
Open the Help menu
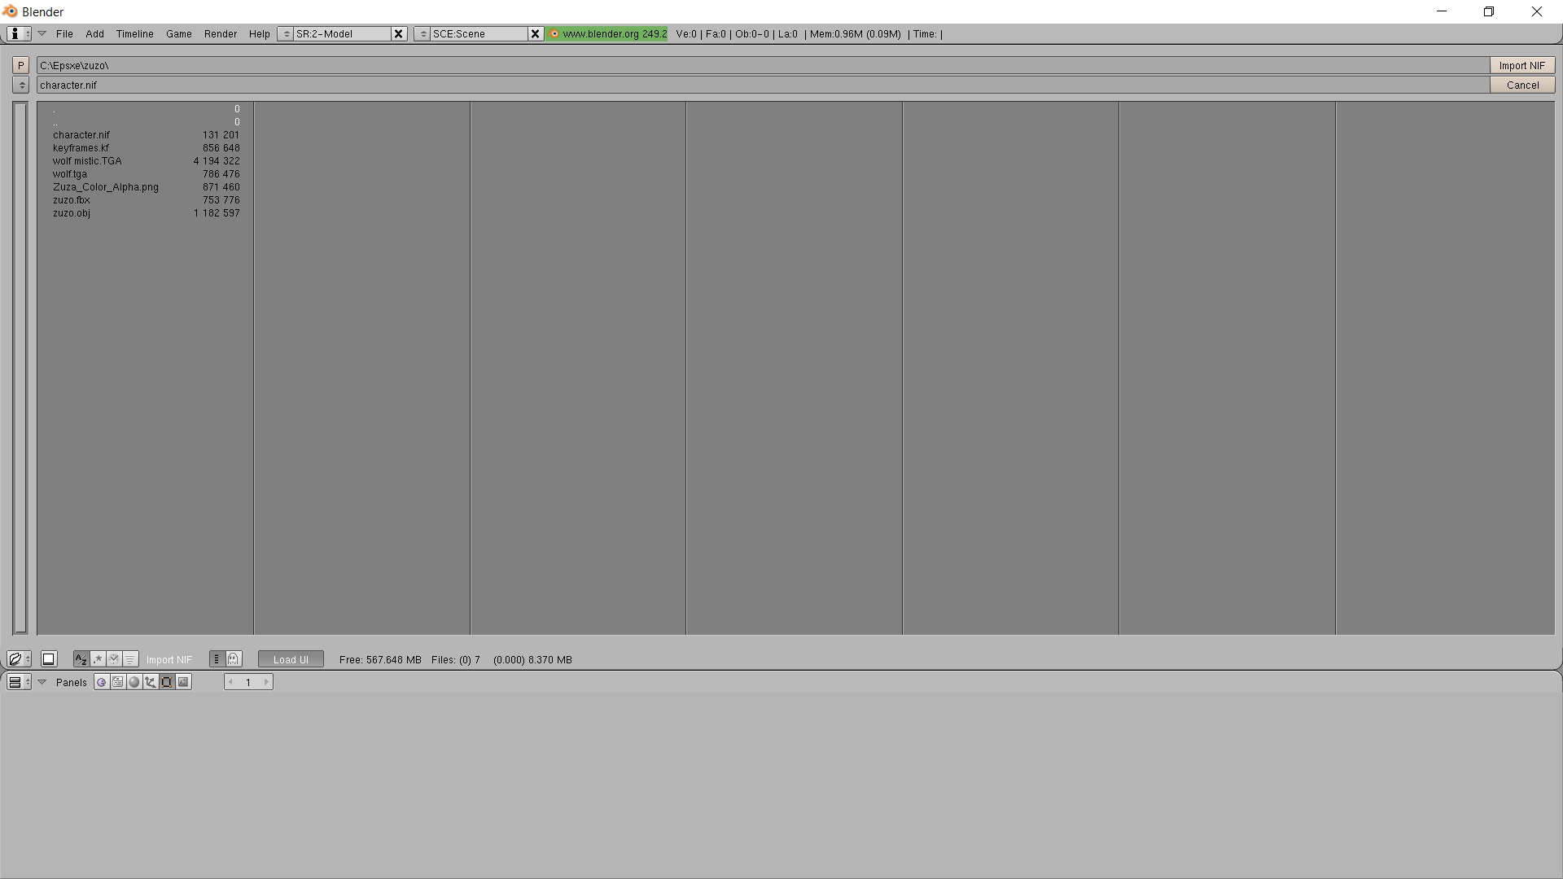(260, 33)
